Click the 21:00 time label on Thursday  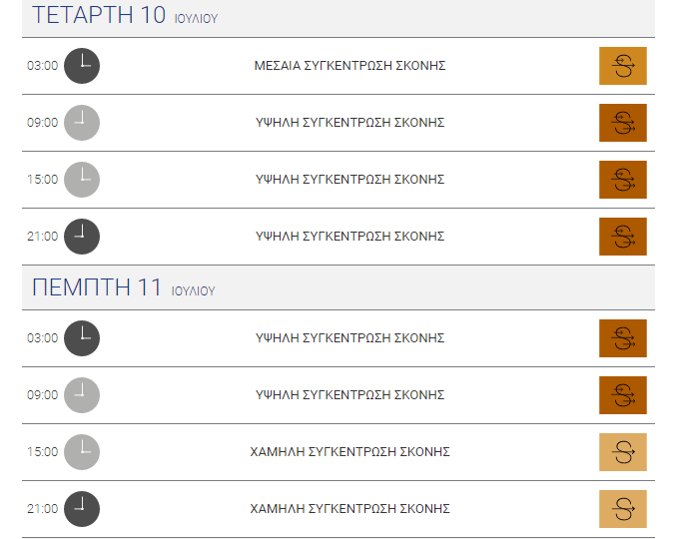[x=42, y=509]
